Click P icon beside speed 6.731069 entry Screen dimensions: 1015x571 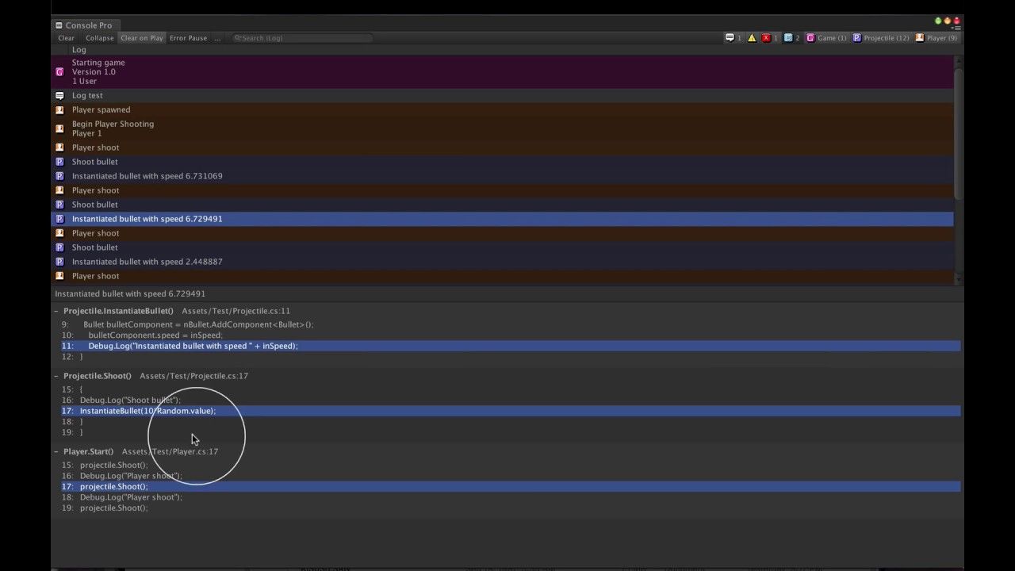click(x=59, y=176)
